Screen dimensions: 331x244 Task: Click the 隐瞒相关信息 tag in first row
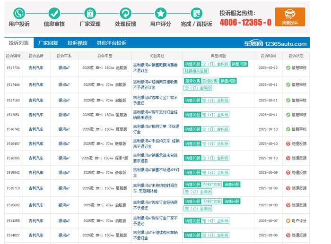196,71
